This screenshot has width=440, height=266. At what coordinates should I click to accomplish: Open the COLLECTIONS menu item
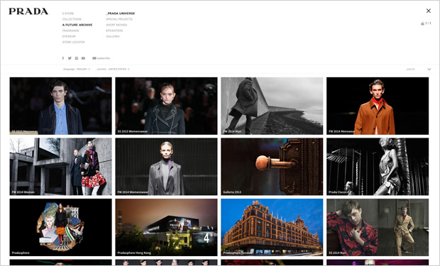pyautogui.click(x=72, y=19)
